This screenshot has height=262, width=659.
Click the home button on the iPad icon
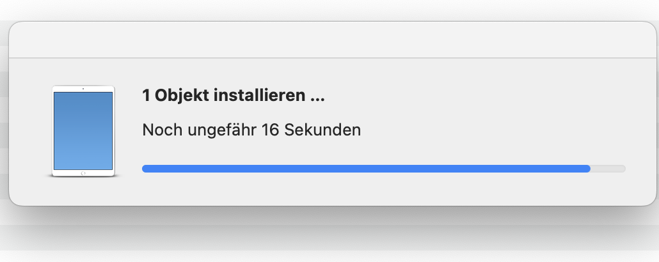click(83, 173)
